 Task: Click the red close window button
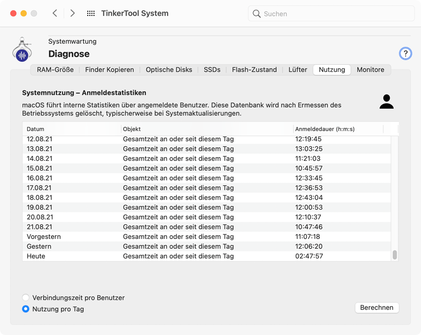pos(13,13)
